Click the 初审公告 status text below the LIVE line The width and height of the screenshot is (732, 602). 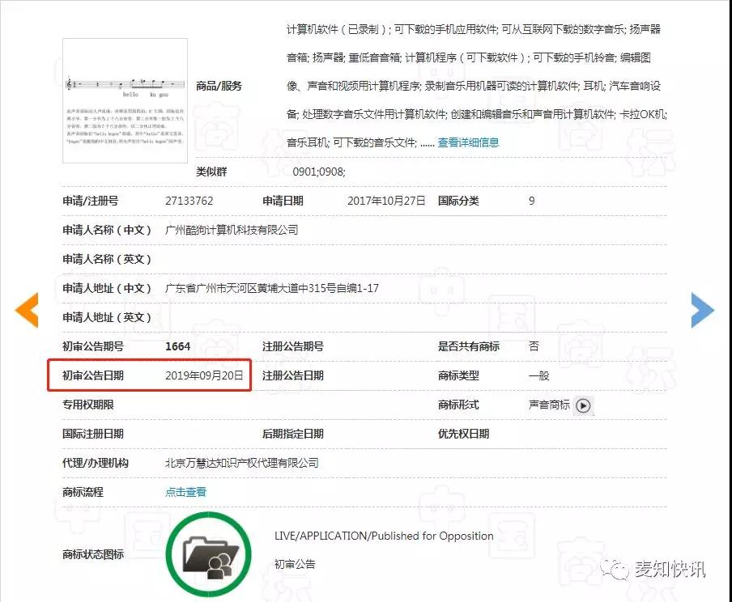pos(295,564)
